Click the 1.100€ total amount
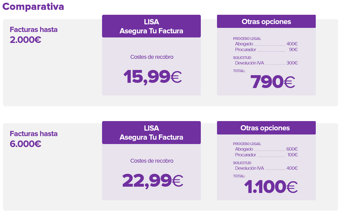Viewport: 341px width, 214px height. click(270, 187)
